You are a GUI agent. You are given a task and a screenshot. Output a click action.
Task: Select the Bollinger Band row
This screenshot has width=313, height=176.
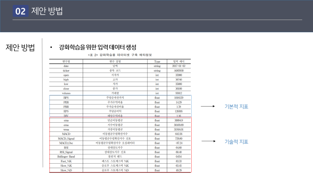point(120,156)
